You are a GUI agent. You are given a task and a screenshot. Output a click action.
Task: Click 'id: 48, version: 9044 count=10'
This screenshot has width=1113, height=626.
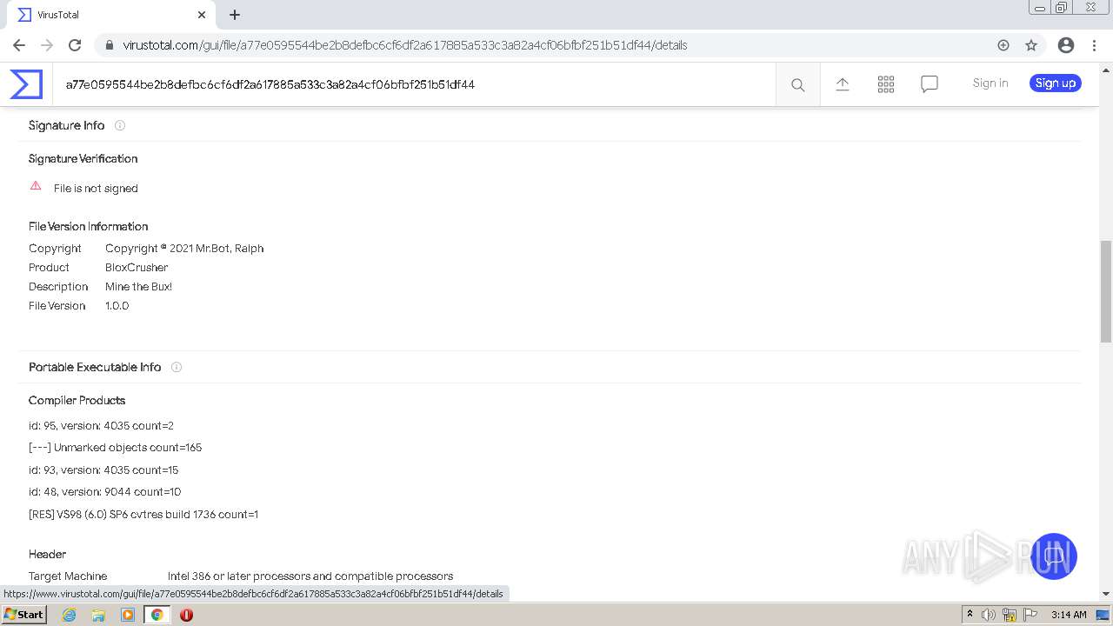(104, 491)
